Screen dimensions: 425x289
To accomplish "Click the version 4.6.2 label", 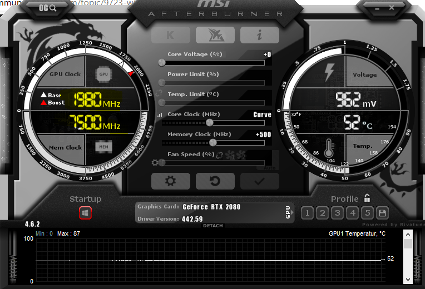I will (x=32, y=224).
